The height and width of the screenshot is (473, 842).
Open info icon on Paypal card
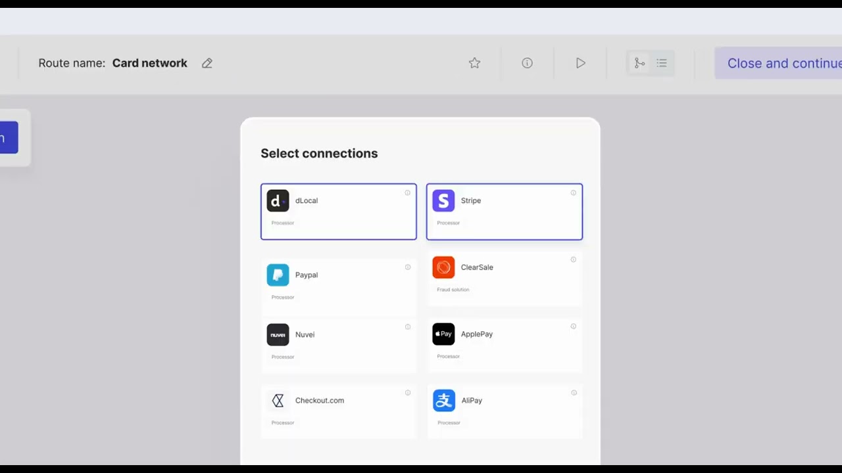(x=408, y=267)
